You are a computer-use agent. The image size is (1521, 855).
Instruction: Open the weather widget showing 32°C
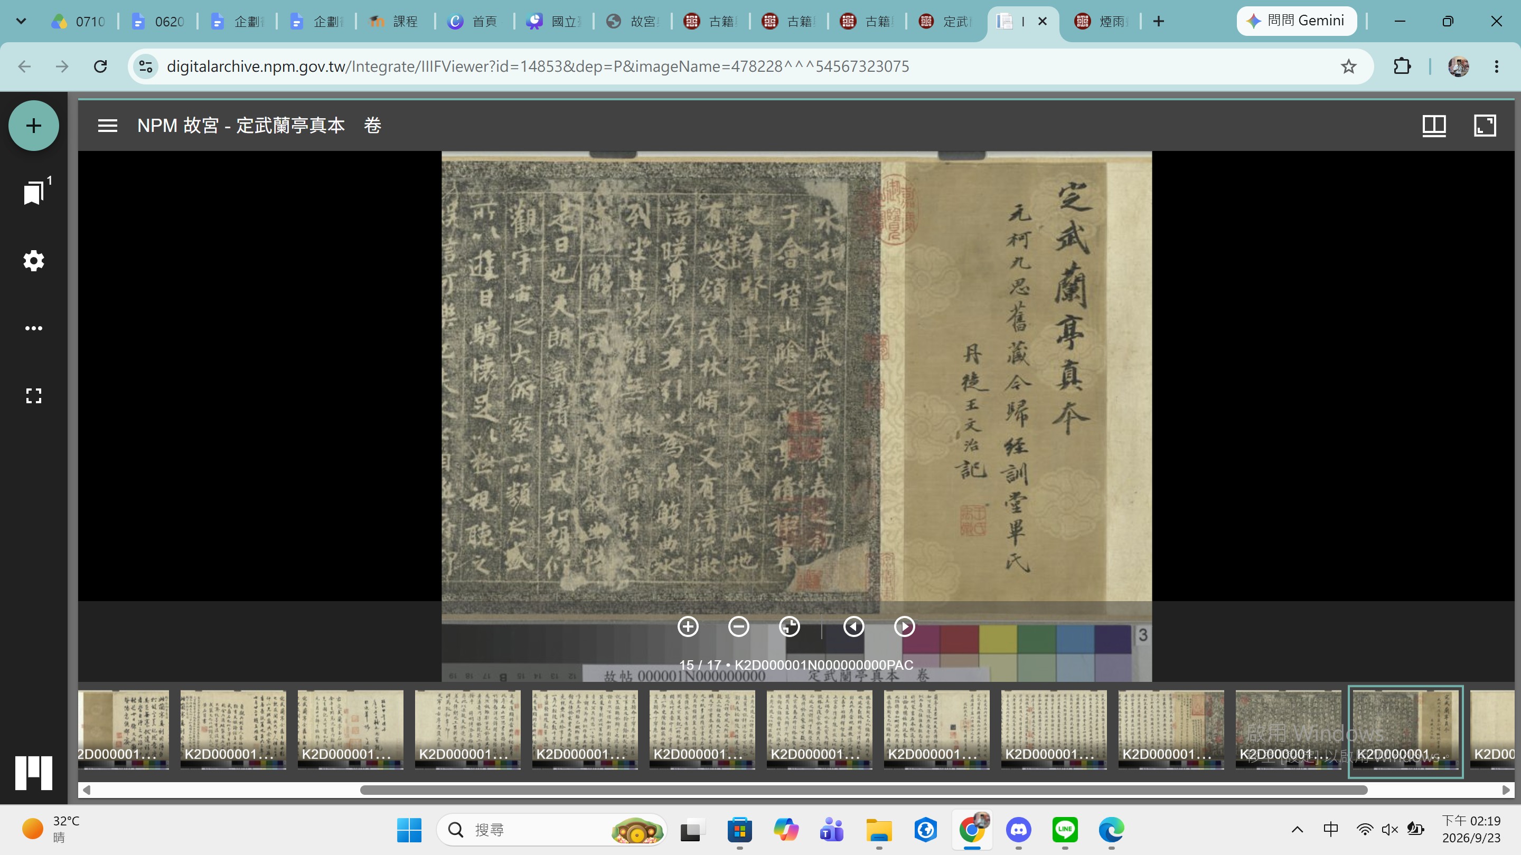(x=51, y=829)
